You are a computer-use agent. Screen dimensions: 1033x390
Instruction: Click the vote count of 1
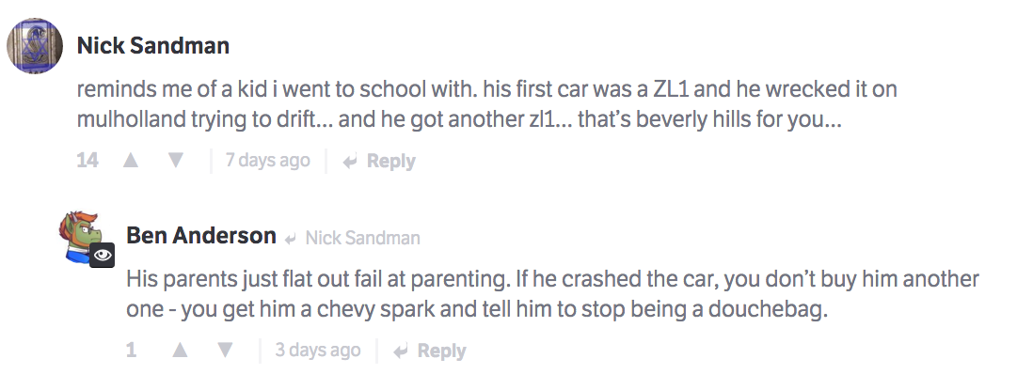pyautogui.click(x=132, y=351)
